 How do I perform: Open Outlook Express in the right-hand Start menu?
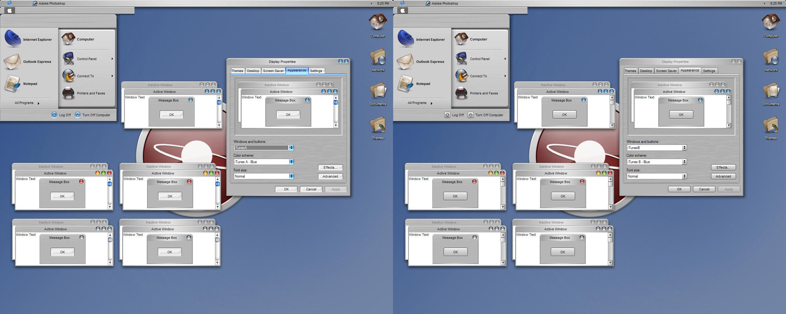[x=421, y=62]
